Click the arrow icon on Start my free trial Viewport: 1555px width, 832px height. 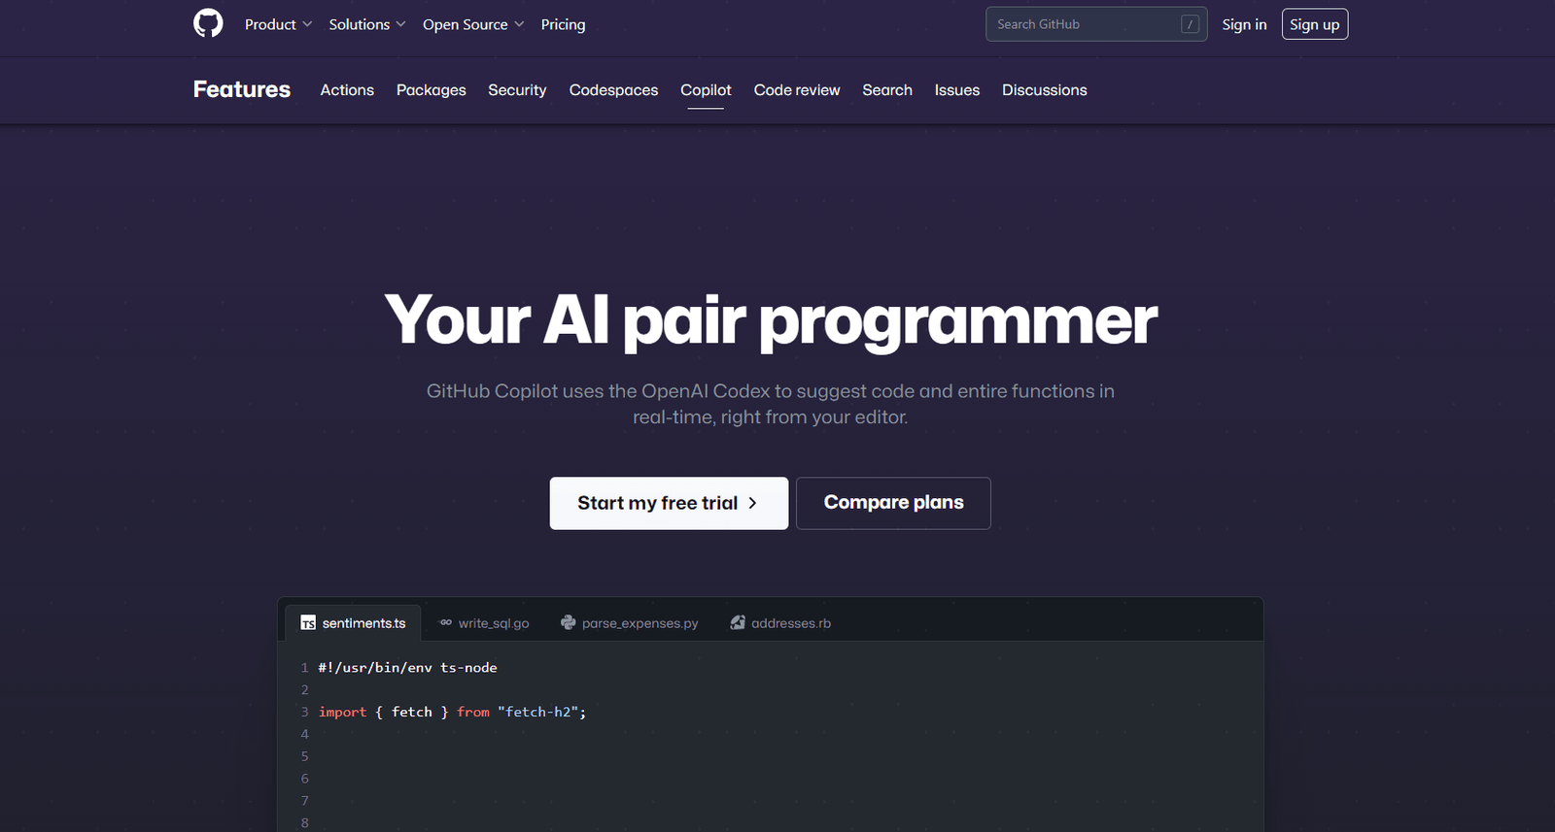(752, 503)
